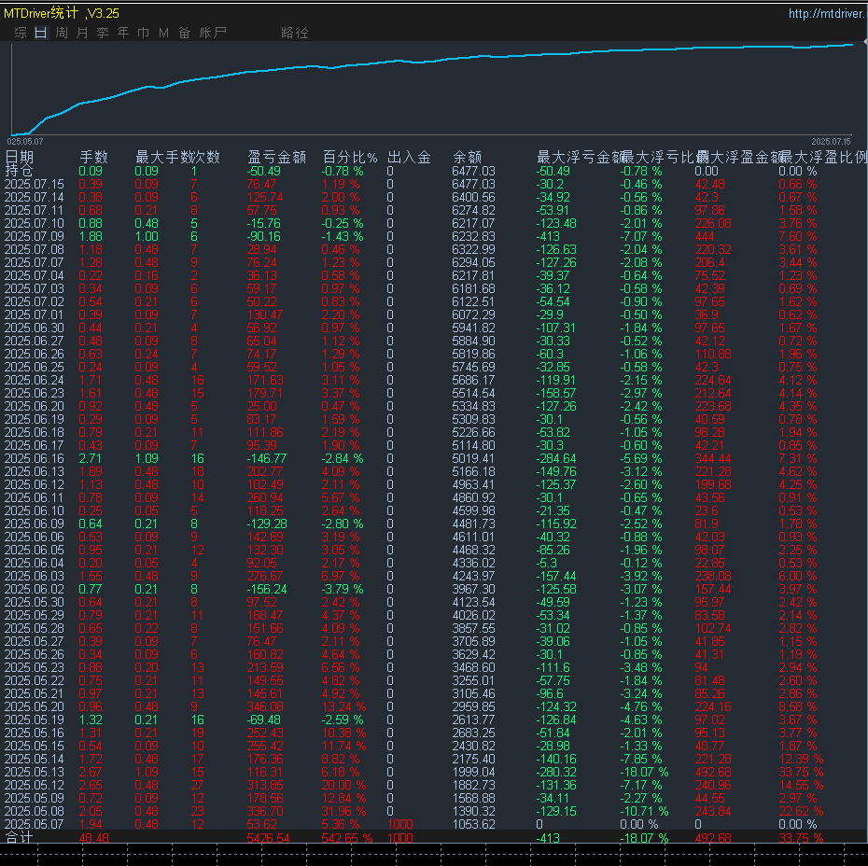Select the 2025.06.11 date row
The image size is (868, 866).
coord(35,497)
